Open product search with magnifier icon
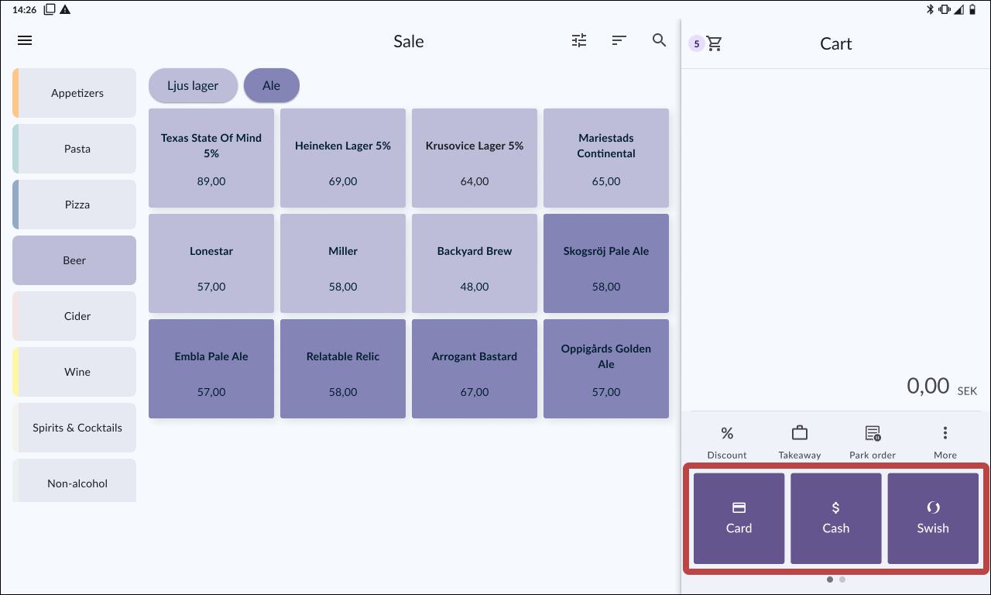The image size is (991, 595). (659, 41)
